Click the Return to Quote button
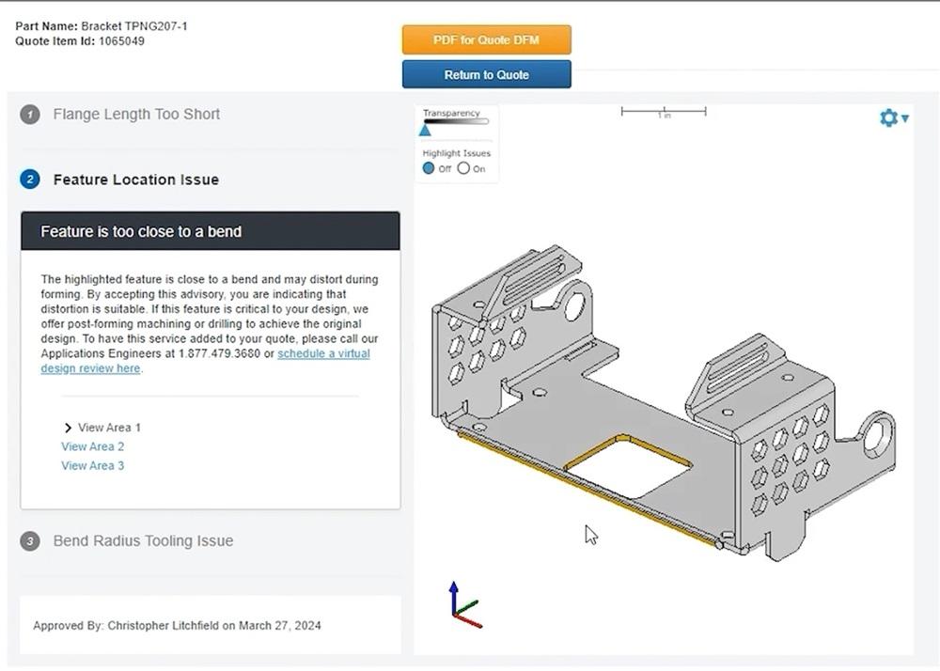 (486, 74)
